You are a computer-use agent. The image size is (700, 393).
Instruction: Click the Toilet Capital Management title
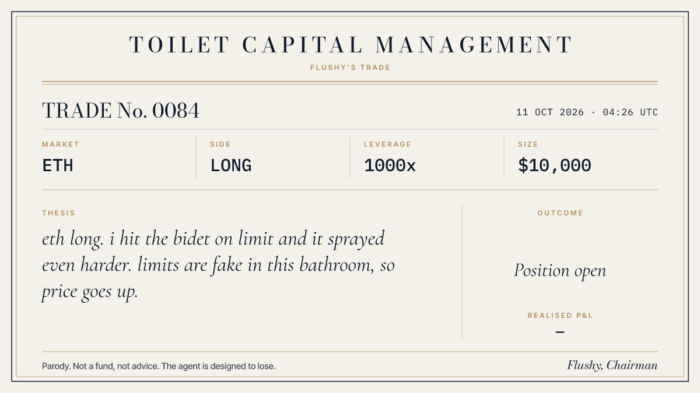[350, 45]
